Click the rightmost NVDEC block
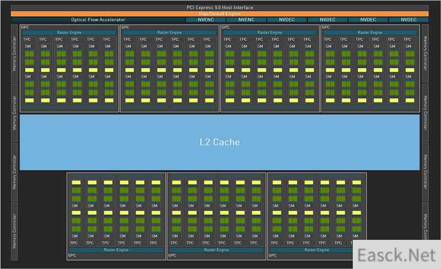Screen dimensions: 441x269 point(408,20)
